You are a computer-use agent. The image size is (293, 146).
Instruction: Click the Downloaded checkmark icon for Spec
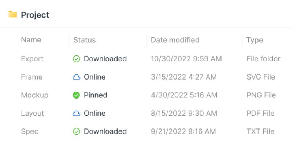[77, 131]
